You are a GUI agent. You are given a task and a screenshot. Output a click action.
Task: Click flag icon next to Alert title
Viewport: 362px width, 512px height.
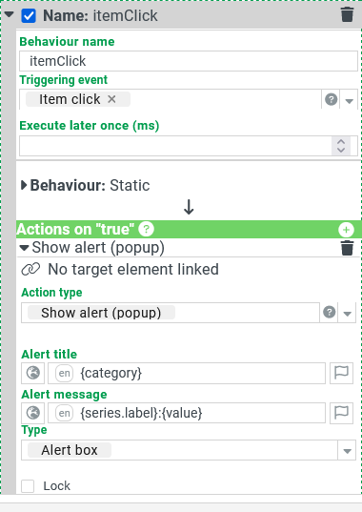pos(341,373)
